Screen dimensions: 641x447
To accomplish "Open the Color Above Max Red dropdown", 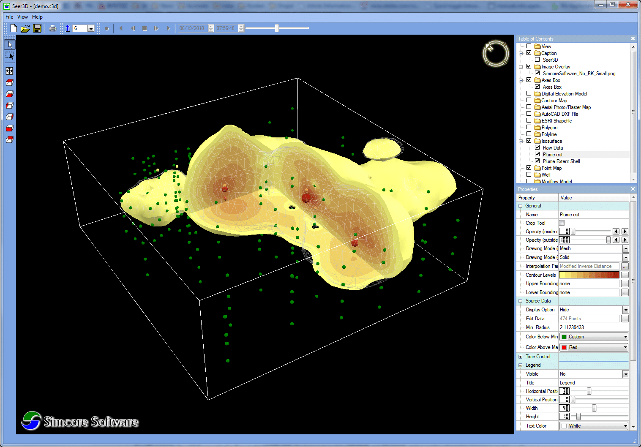I will (625, 347).
